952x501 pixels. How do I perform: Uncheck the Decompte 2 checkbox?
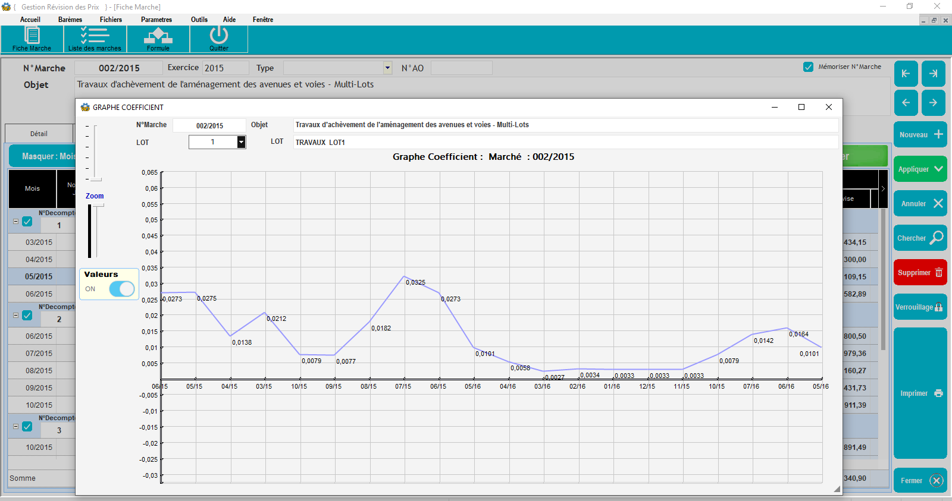click(x=27, y=316)
